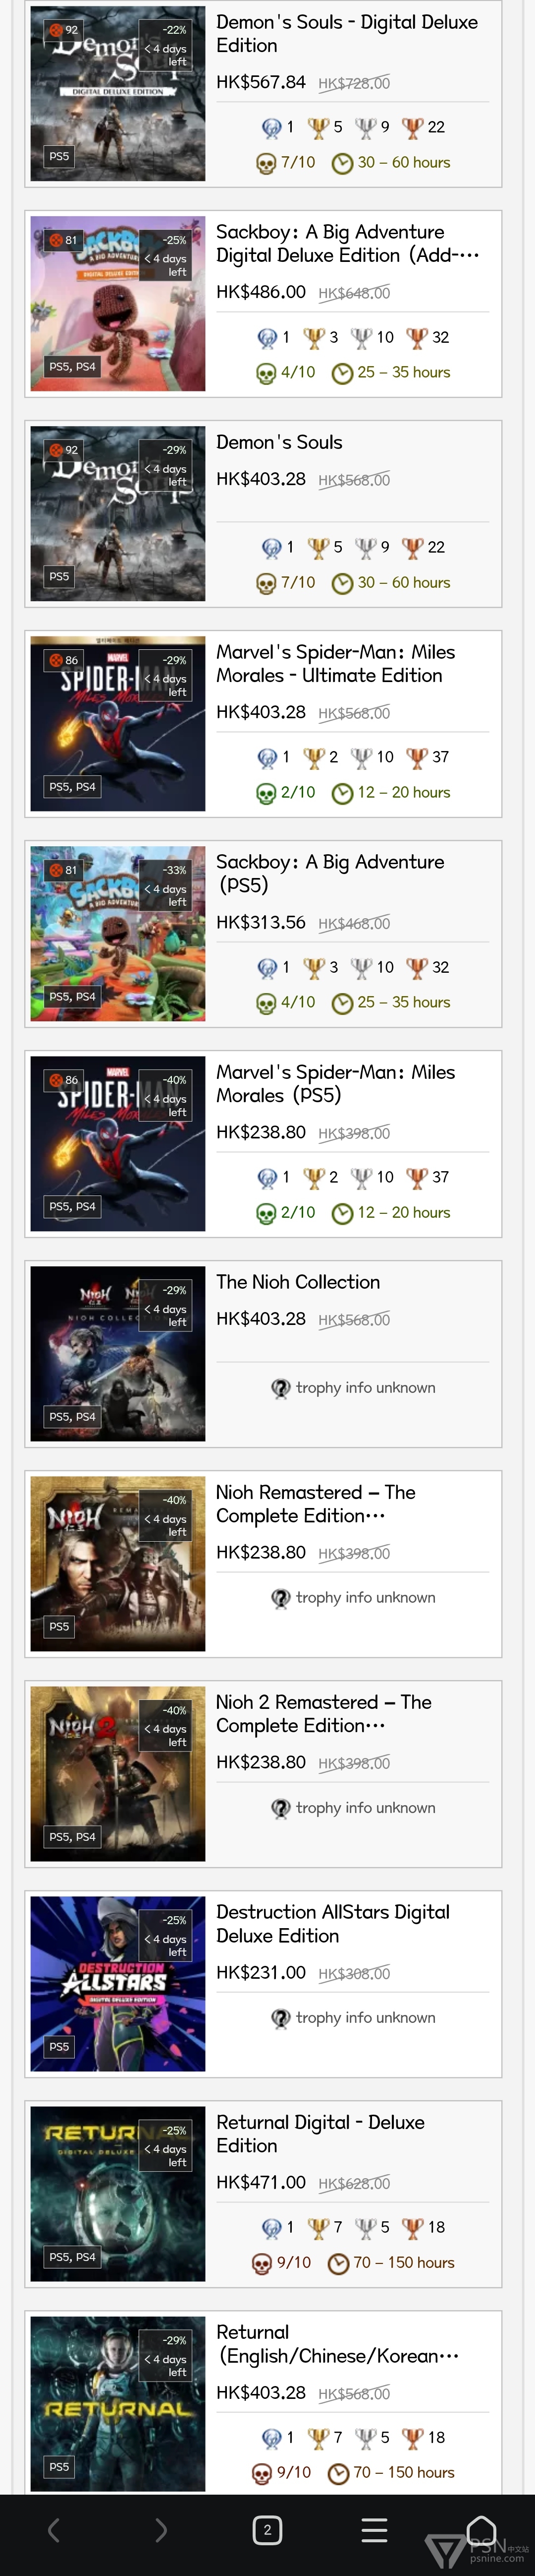This screenshot has width=535, height=2576.
Task: Open the Nioh 2 Remastered Complete Edition title
Action: tap(323, 1714)
